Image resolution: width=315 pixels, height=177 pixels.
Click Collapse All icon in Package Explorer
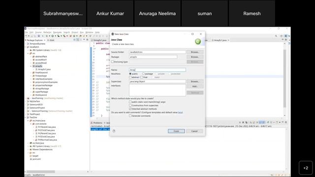74,40
